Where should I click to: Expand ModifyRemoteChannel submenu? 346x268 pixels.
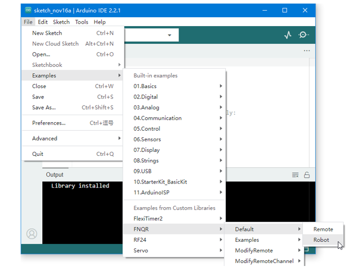[x=264, y=261]
